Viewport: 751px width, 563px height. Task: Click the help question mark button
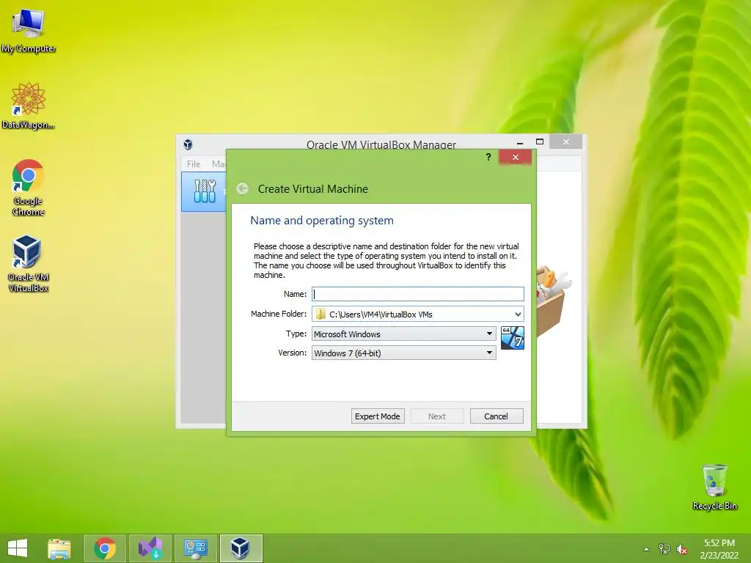pyautogui.click(x=488, y=157)
